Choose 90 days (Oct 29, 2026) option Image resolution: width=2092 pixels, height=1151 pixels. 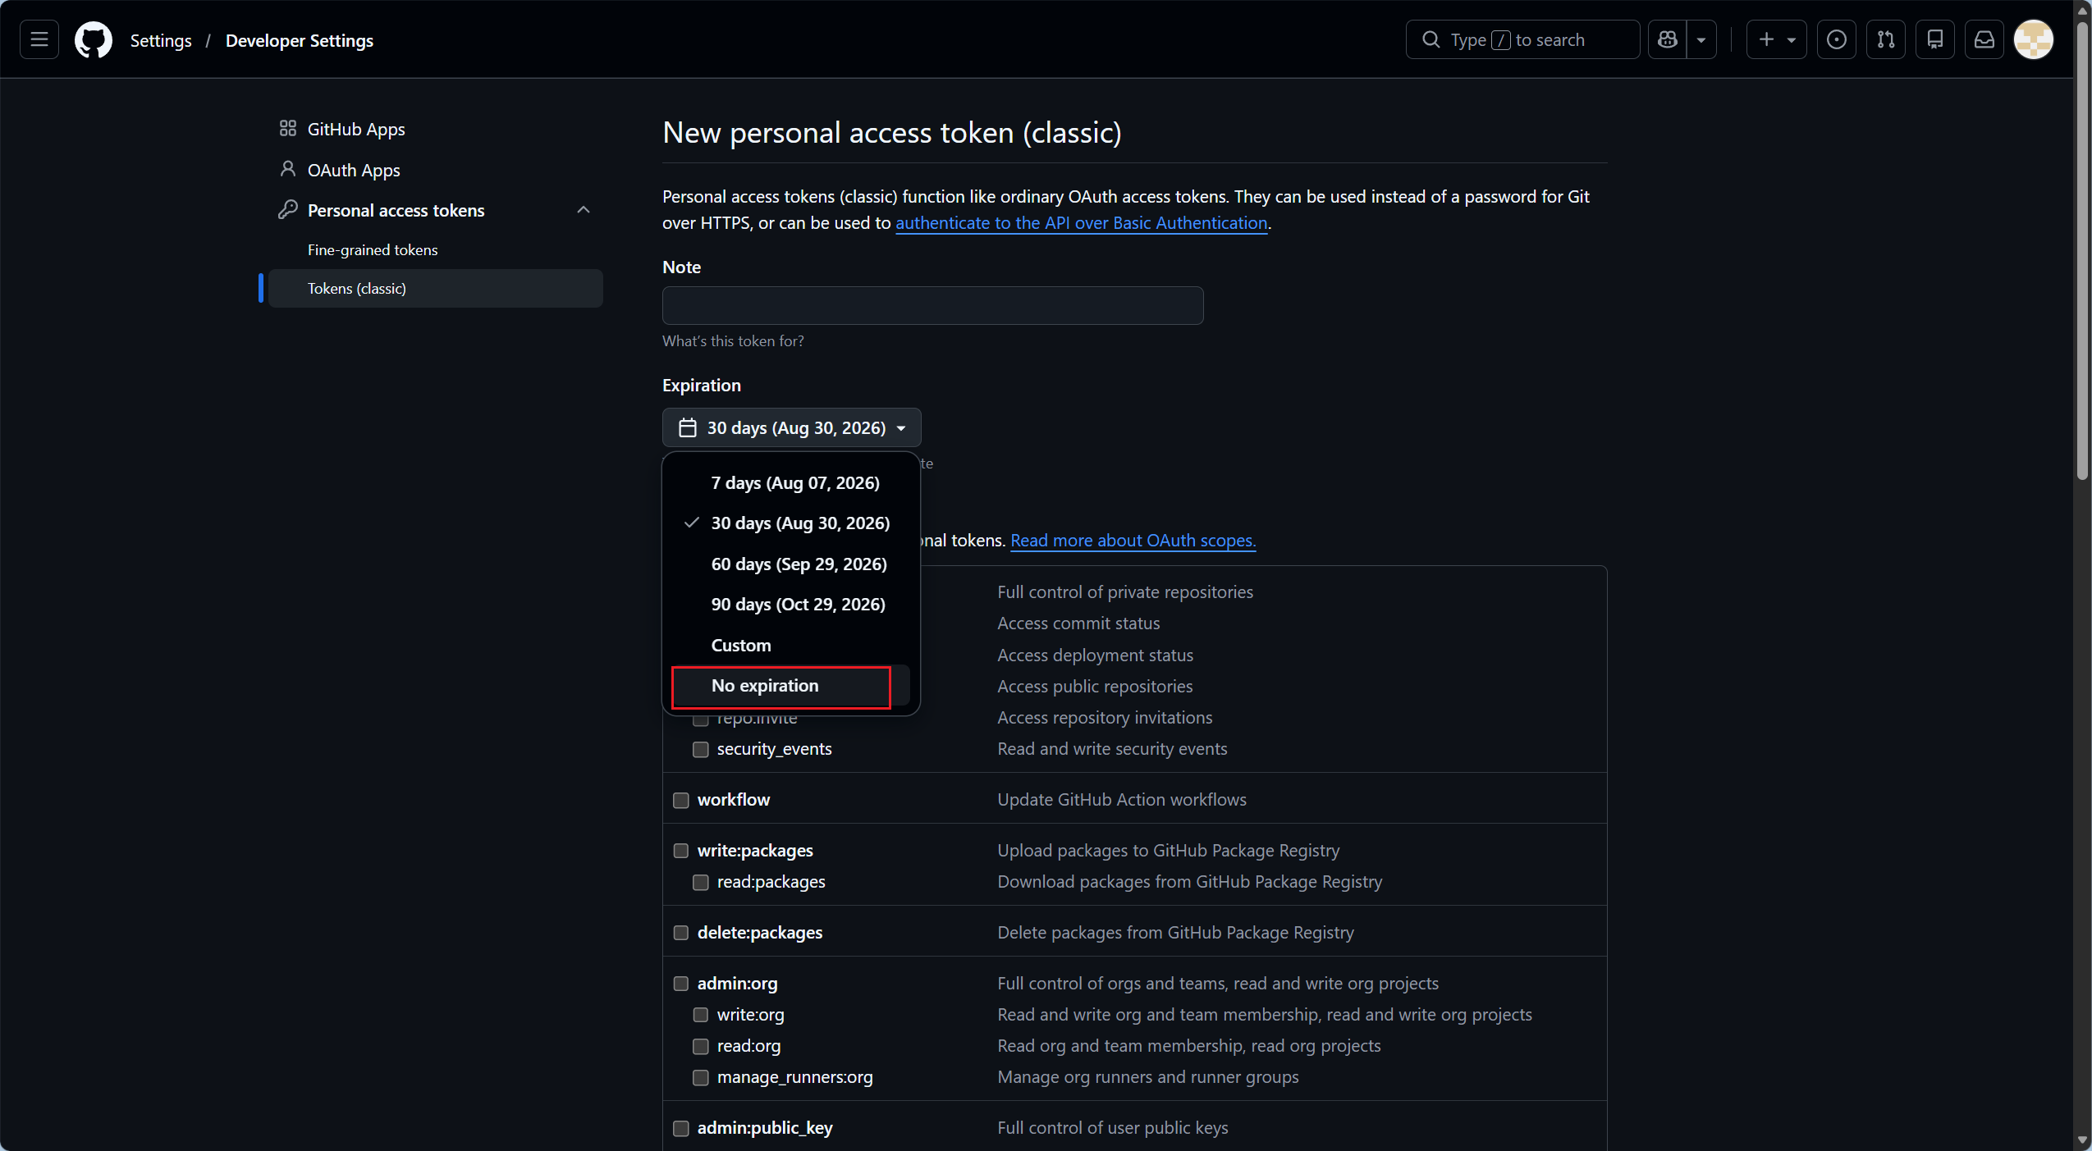(x=790, y=604)
